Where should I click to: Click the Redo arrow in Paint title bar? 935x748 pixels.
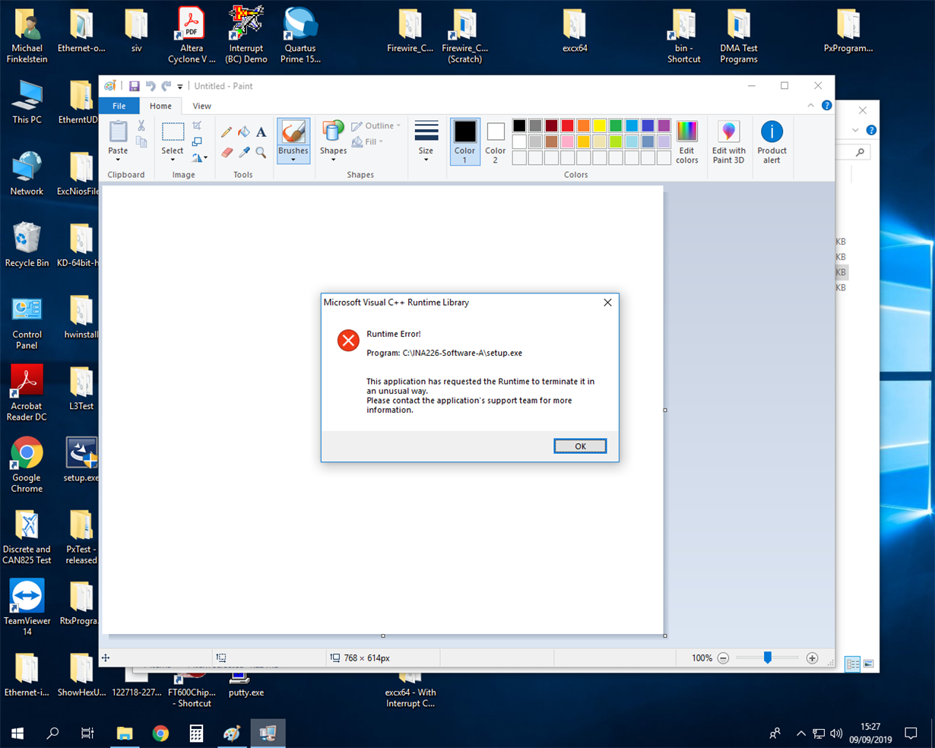click(166, 86)
